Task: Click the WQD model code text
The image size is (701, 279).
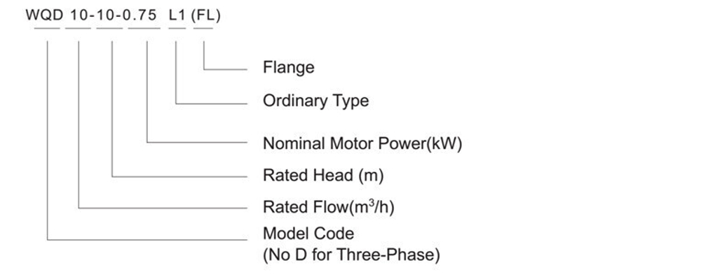Action: [x=45, y=15]
